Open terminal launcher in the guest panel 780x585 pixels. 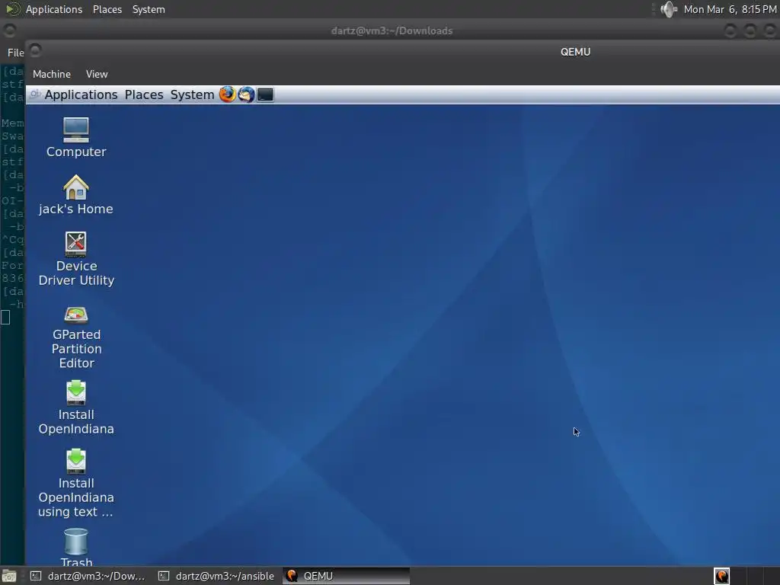[x=265, y=94]
